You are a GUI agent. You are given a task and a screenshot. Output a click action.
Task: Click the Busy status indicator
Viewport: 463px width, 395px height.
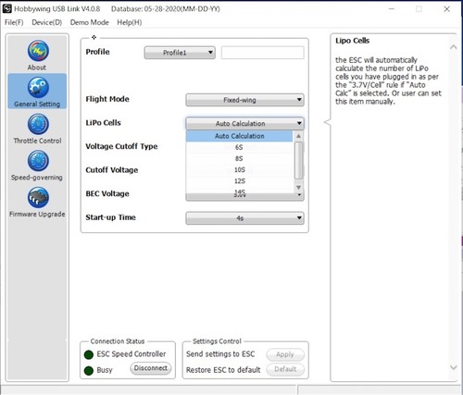89,370
